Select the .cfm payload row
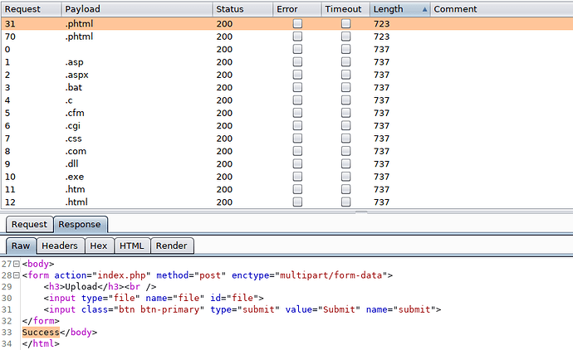The width and height of the screenshot is (573, 350). pos(287,113)
